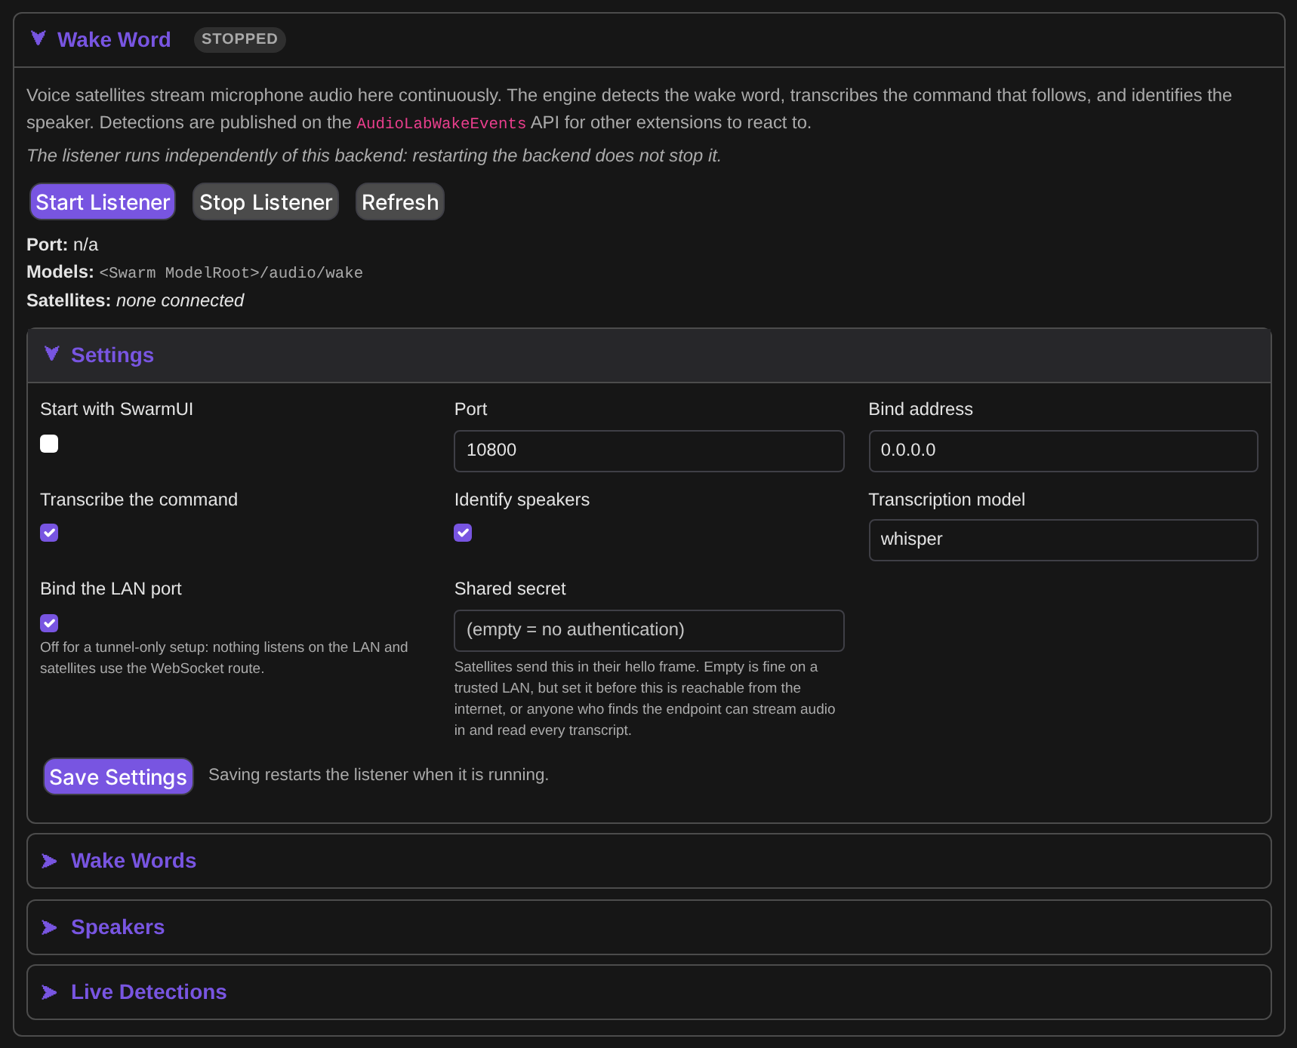Click the AudioLabWakeEvents code text
The width and height of the screenshot is (1297, 1048).
pyautogui.click(x=441, y=123)
